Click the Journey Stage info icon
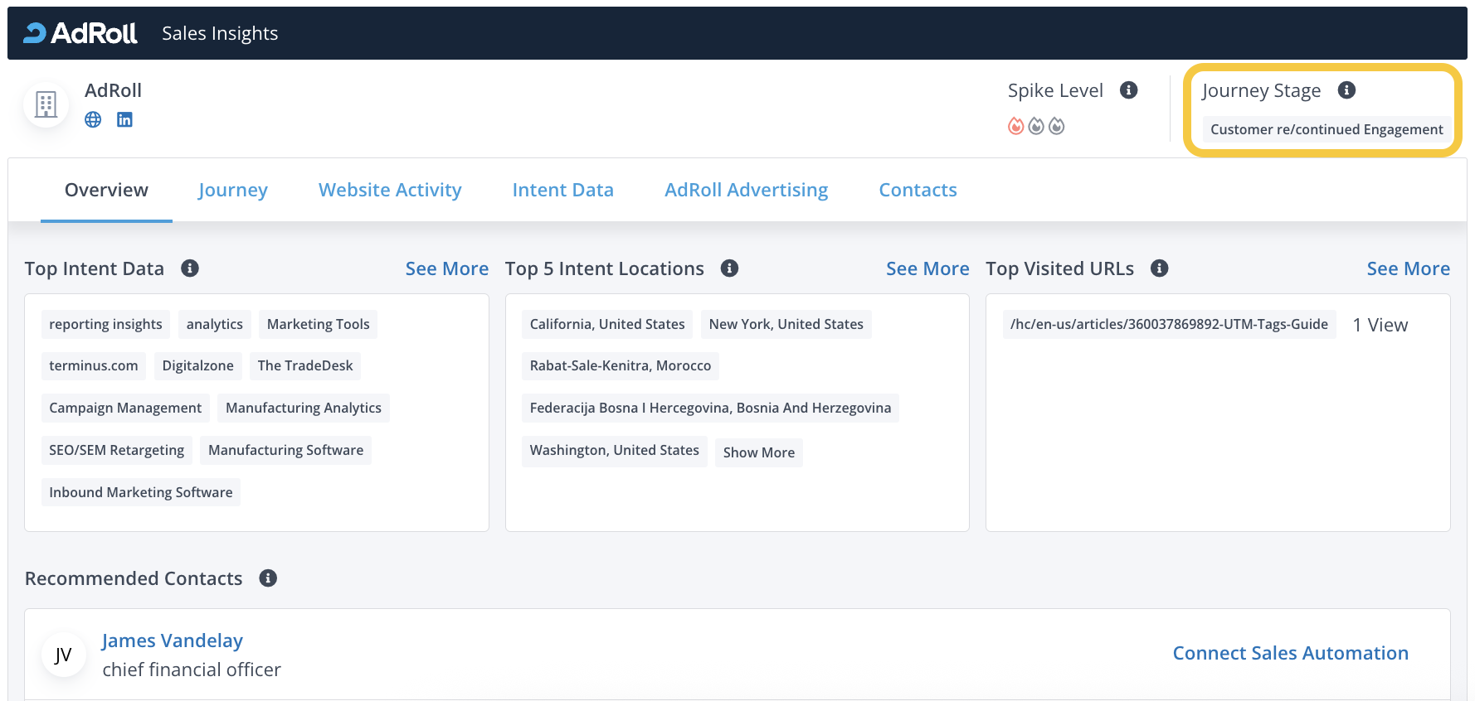 [1346, 90]
